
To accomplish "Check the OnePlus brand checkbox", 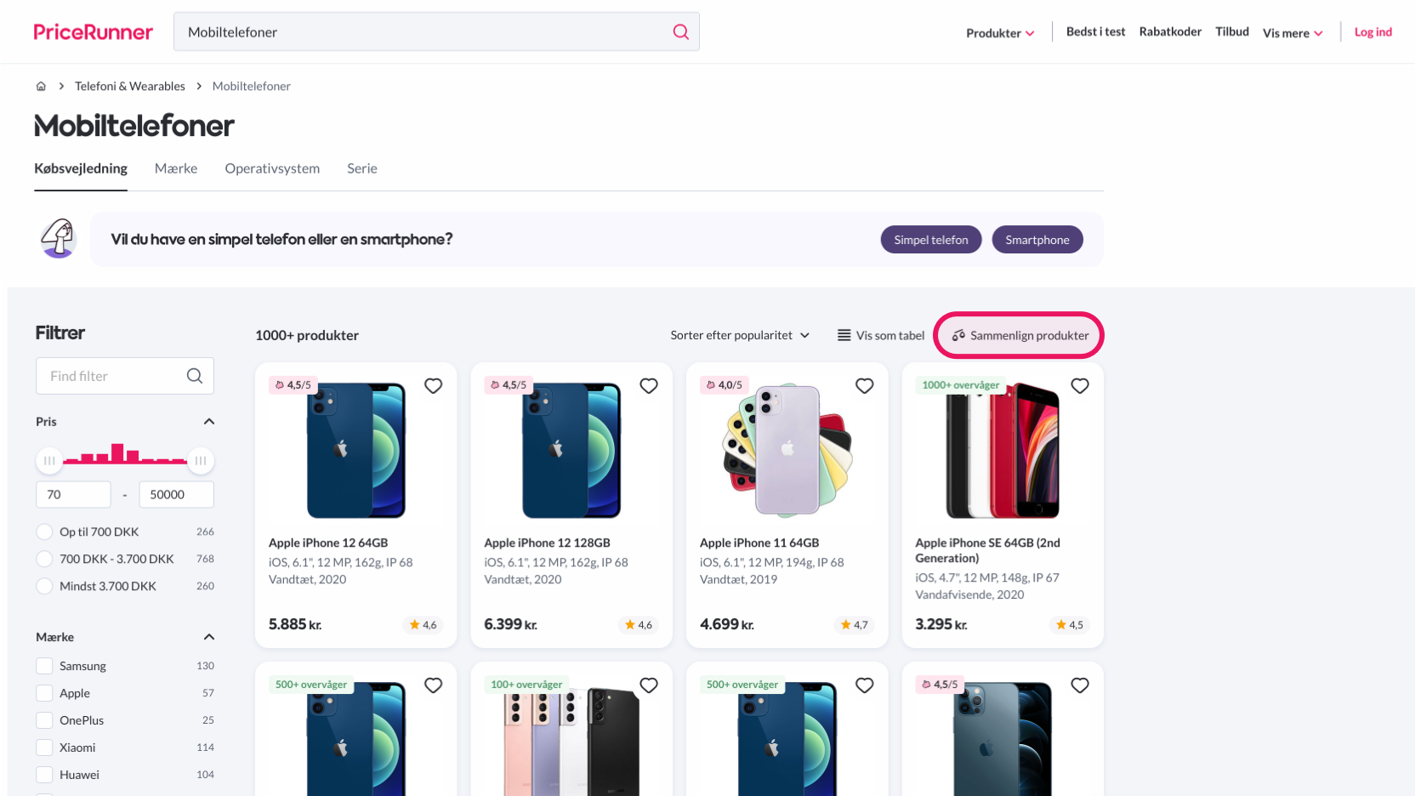I will 44,720.
